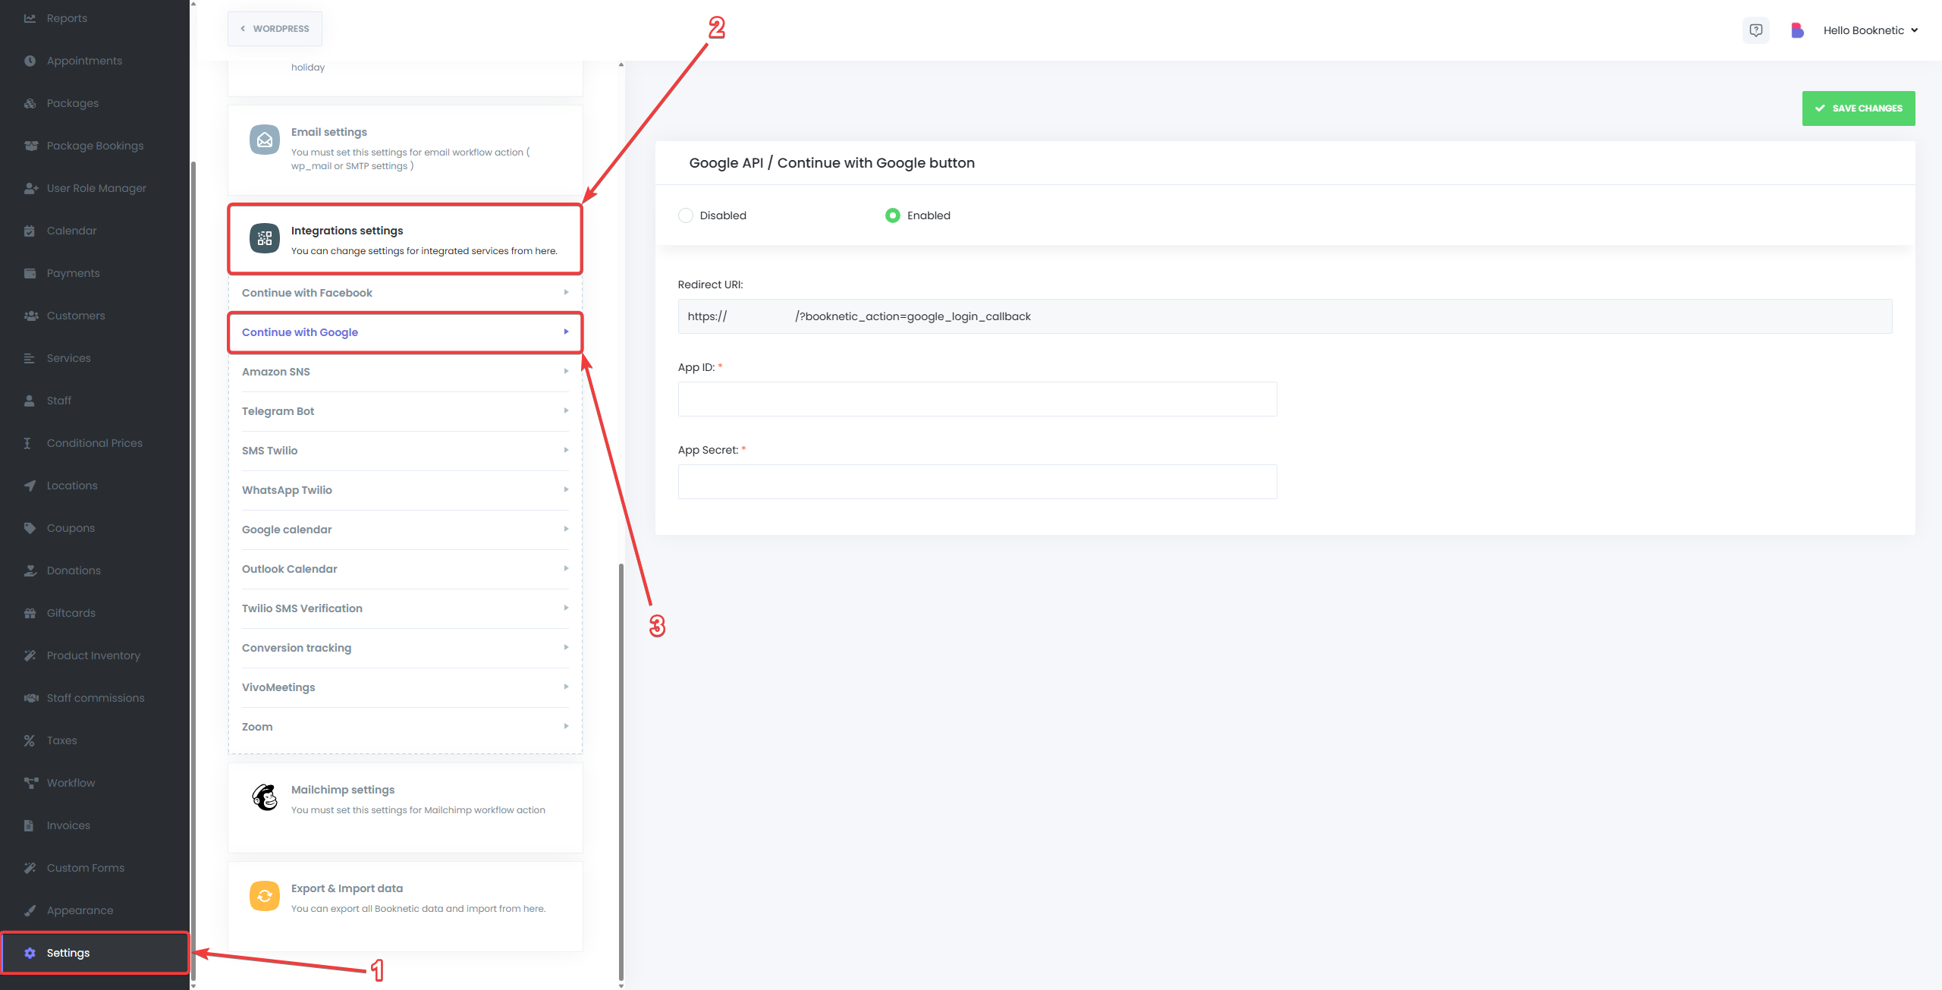
Task: Click the Staff person icon
Action: click(x=30, y=401)
